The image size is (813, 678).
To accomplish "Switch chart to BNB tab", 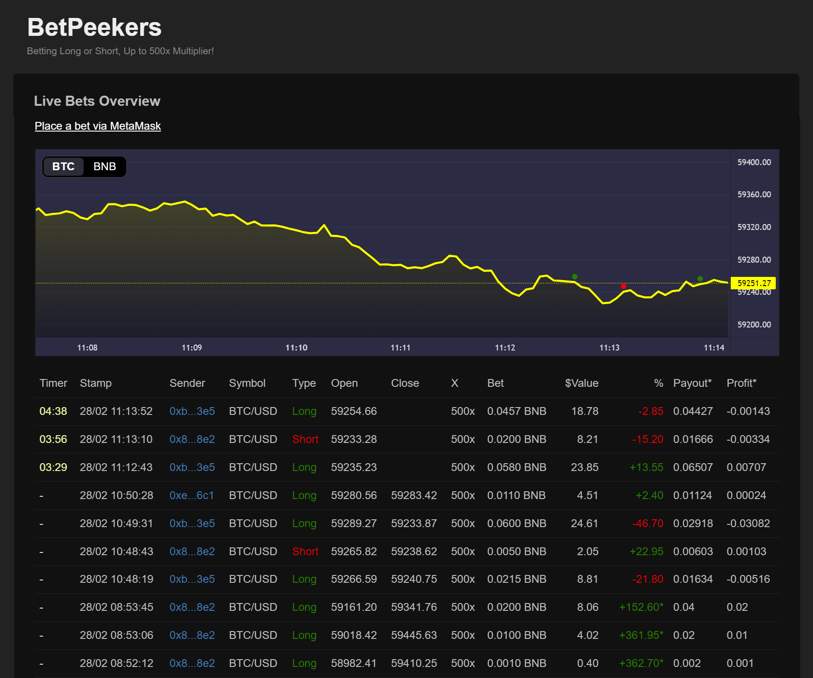I will [x=105, y=167].
